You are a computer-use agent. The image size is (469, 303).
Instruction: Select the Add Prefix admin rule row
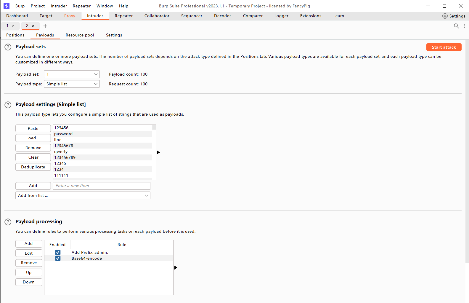[109, 252]
